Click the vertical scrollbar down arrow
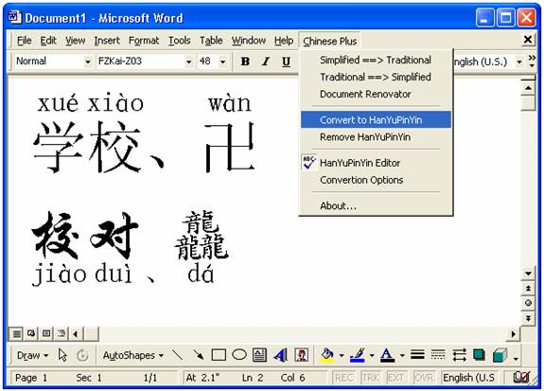Screen dimensions: 544x391 [528, 274]
